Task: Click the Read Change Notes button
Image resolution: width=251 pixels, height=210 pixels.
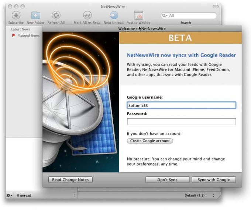Action: click(x=71, y=180)
